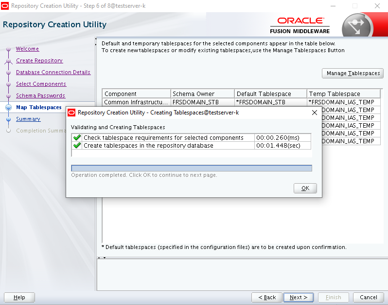Open the Create Repository step link
This screenshot has width=388, height=305.
[39, 60]
